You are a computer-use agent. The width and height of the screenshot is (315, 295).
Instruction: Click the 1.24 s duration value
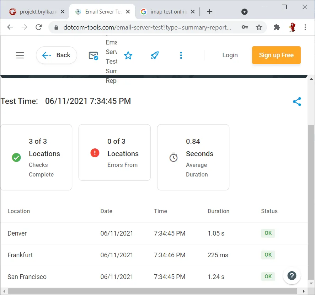click(x=216, y=277)
